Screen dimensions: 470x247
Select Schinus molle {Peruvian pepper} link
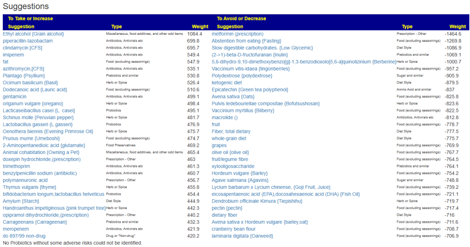[38, 117]
